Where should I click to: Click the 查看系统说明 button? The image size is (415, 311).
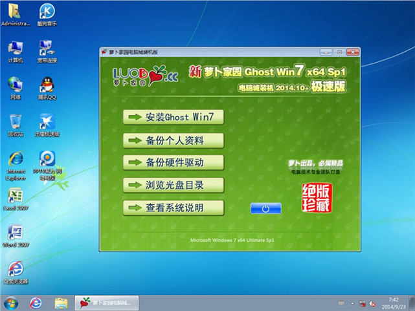(x=174, y=208)
